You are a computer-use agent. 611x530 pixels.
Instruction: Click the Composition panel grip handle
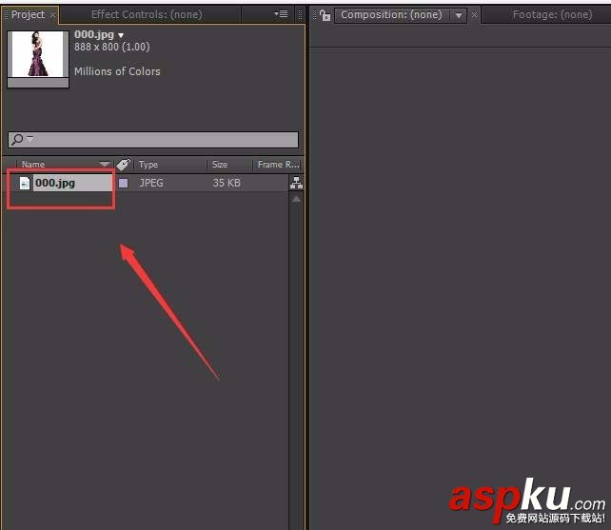point(314,15)
